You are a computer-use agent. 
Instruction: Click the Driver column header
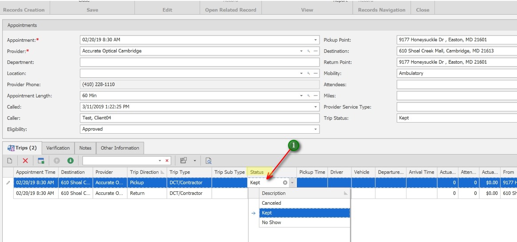339,172
